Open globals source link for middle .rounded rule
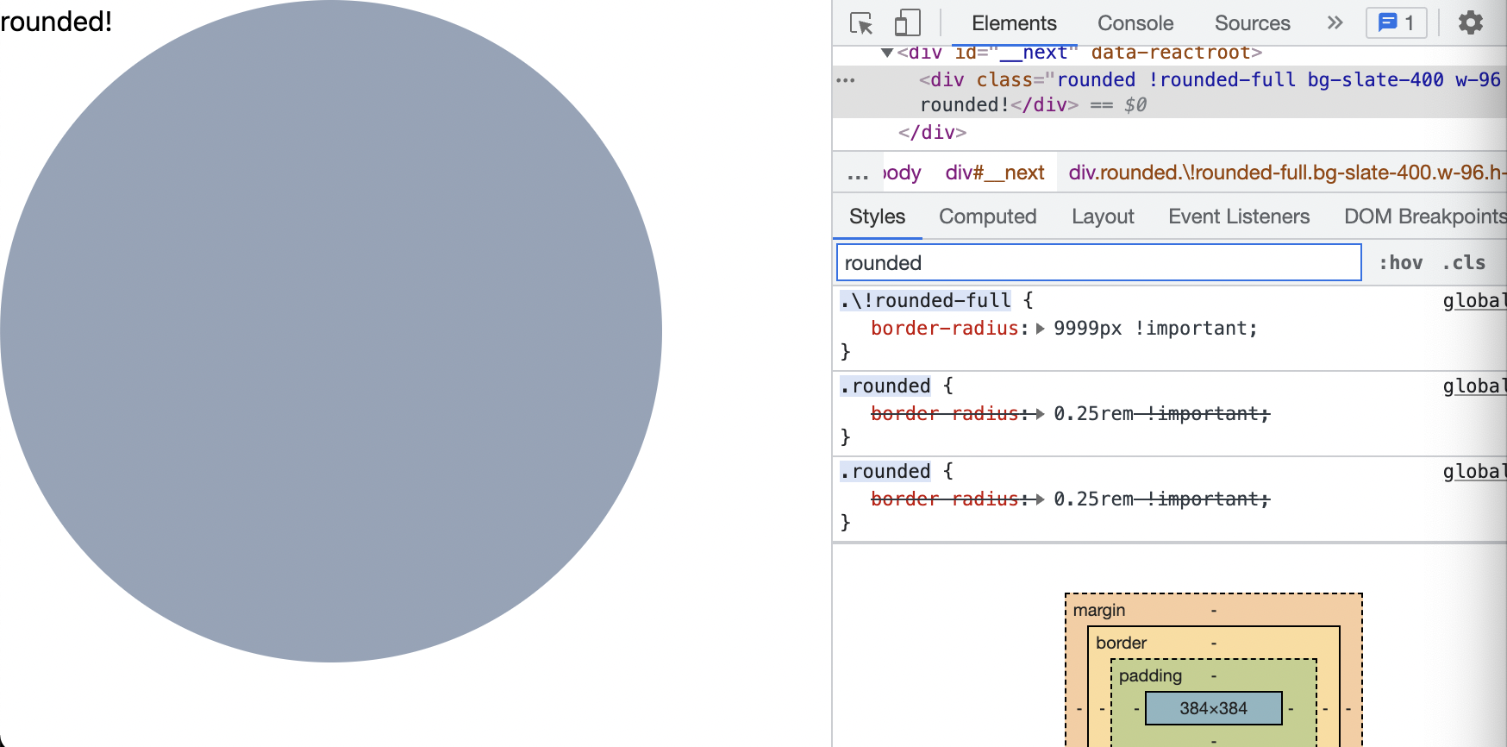1507x747 pixels. 1475,386
